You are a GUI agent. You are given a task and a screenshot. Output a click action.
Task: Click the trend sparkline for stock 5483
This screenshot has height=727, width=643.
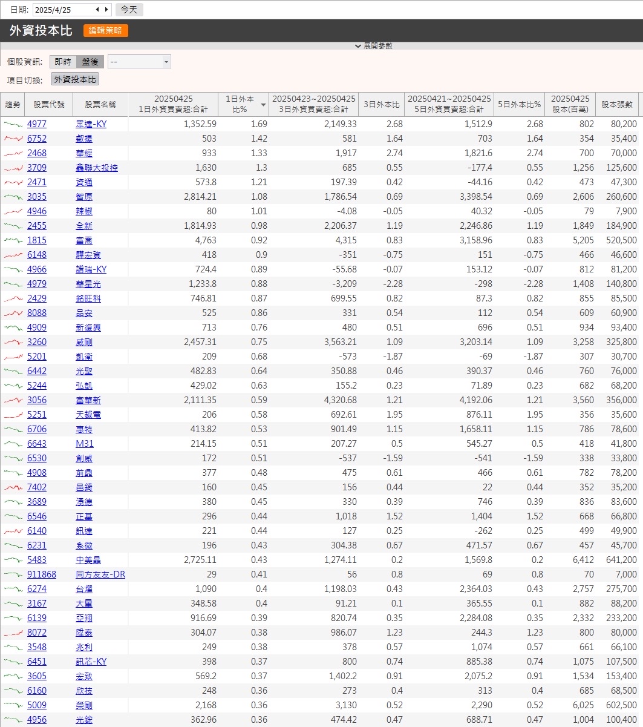tap(13, 560)
